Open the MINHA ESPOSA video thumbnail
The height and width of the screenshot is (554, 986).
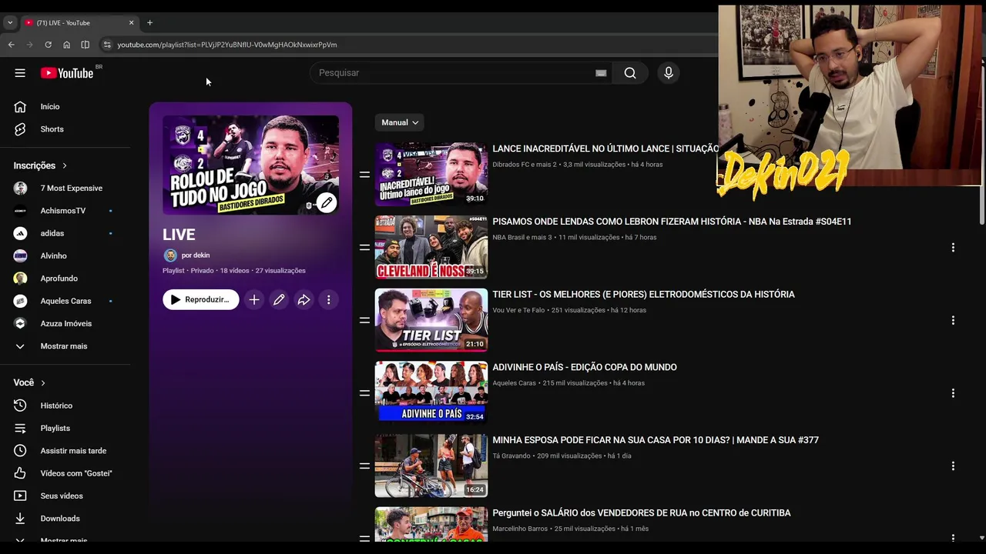(431, 466)
